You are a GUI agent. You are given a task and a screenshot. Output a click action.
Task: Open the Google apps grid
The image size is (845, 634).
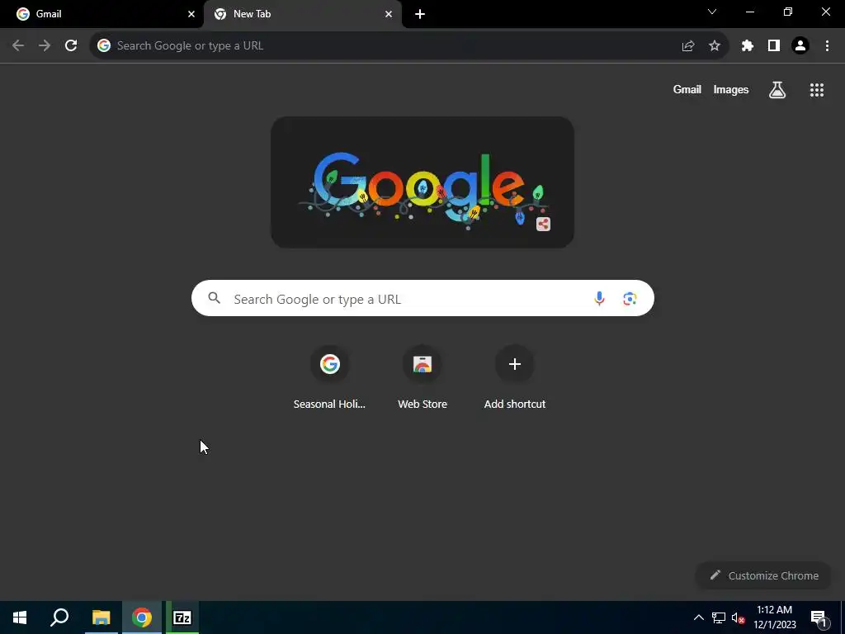(x=817, y=90)
